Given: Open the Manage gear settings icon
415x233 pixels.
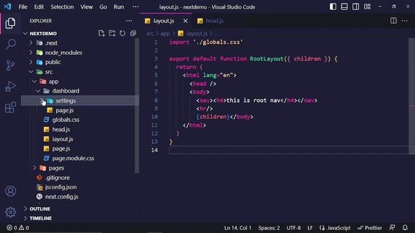Looking at the screenshot, I should pos(10,212).
